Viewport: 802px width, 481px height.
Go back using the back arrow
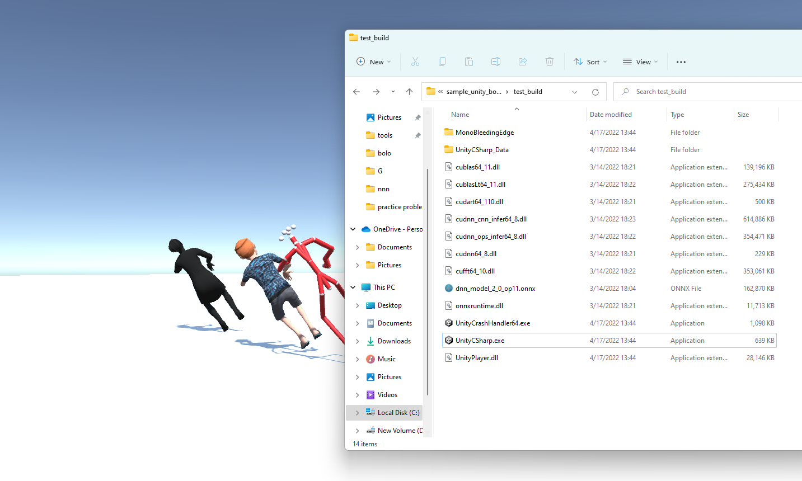tap(357, 91)
